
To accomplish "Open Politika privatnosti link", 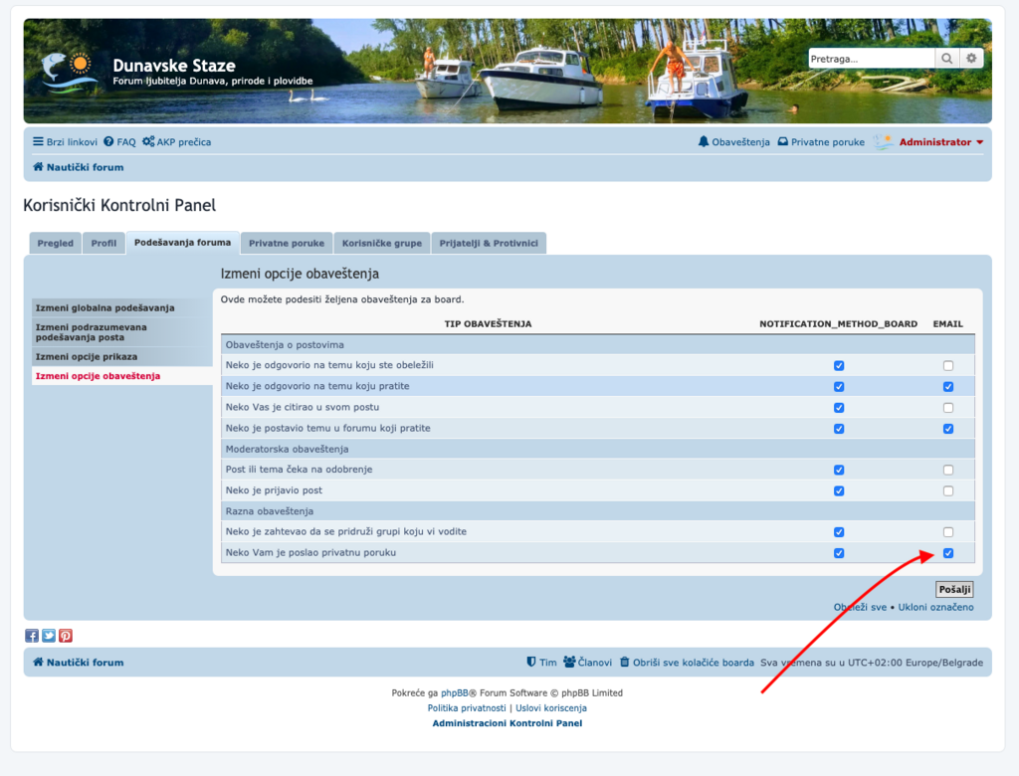I will [x=467, y=707].
